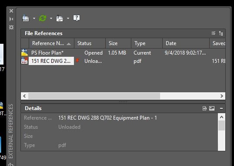Switch File References to tree view
Viewport: 234px width, 166px height.
[x=221, y=33]
